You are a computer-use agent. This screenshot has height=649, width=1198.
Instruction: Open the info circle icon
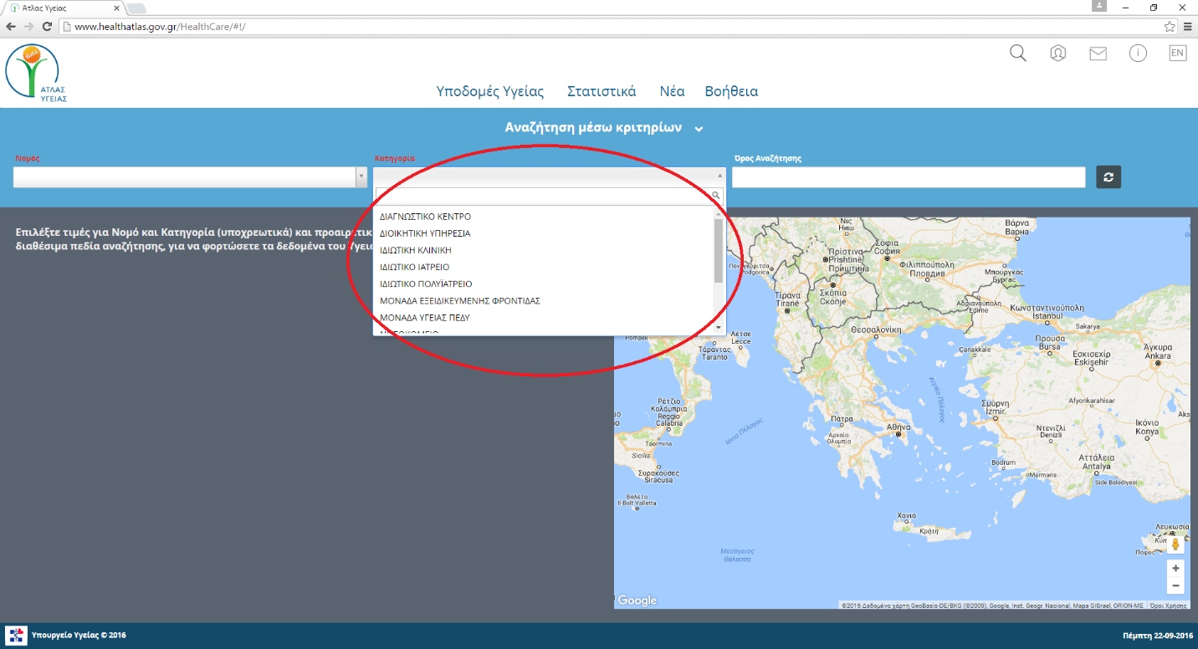click(1138, 54)
